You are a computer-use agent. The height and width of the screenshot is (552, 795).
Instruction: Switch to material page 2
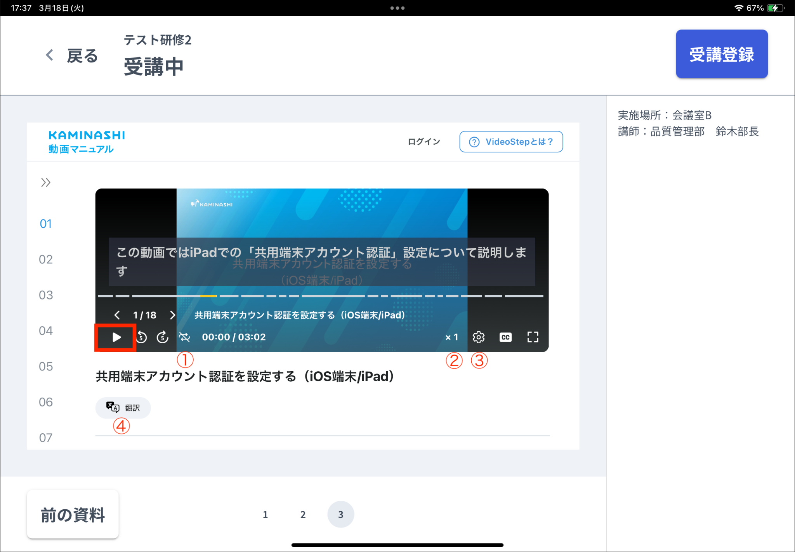303,514
